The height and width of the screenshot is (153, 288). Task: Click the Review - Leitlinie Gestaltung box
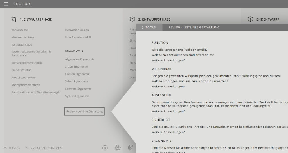tap(84, 111)
